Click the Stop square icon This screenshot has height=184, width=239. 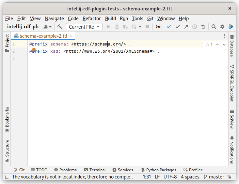[x=147, y=27]
